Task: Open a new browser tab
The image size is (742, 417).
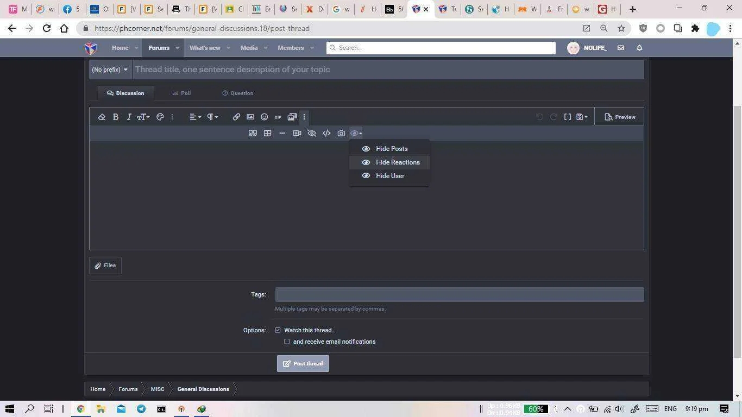Action: tap(632, 9)
